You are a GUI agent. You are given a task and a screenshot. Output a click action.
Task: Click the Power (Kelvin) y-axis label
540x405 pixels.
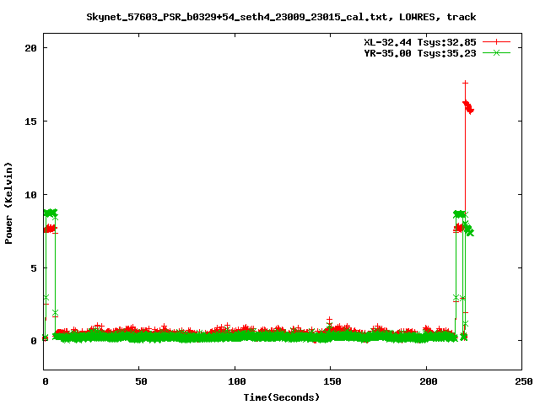click(9, 202)
